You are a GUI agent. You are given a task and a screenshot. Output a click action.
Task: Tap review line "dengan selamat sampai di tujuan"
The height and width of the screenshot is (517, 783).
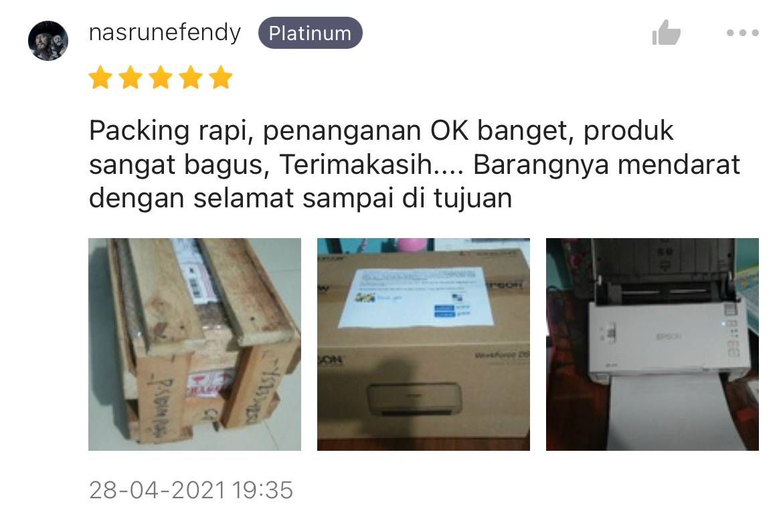[x=300, y=199]
